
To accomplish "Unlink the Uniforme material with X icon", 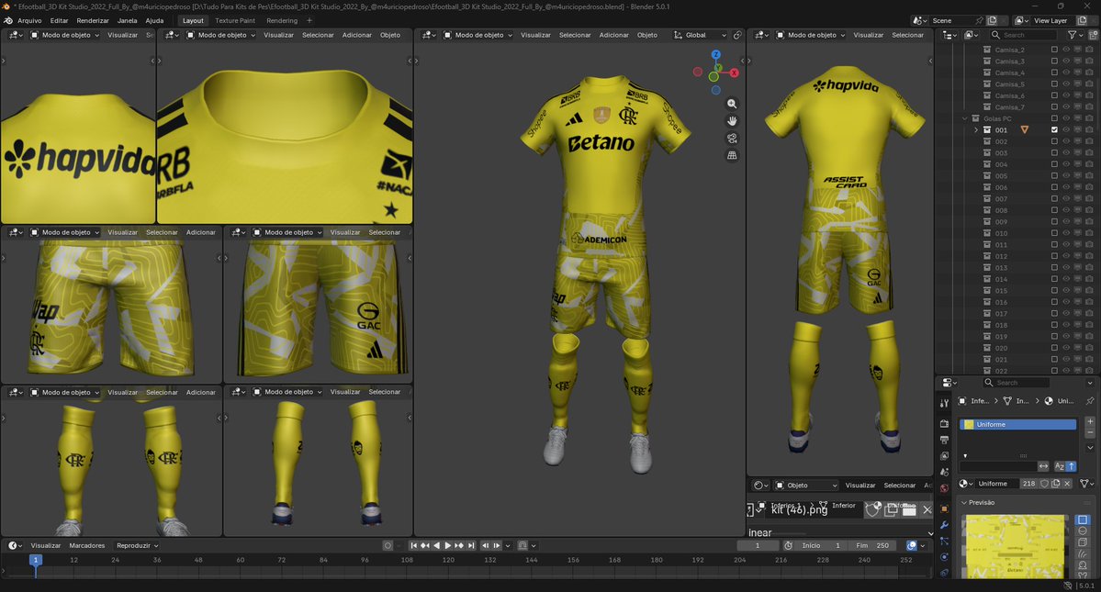I will coord(1067,484).
